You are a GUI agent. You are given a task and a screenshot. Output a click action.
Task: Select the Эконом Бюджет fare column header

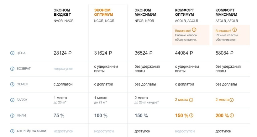coord(63,13)
